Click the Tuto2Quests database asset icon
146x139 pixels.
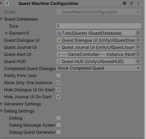[x=59, y=33]
